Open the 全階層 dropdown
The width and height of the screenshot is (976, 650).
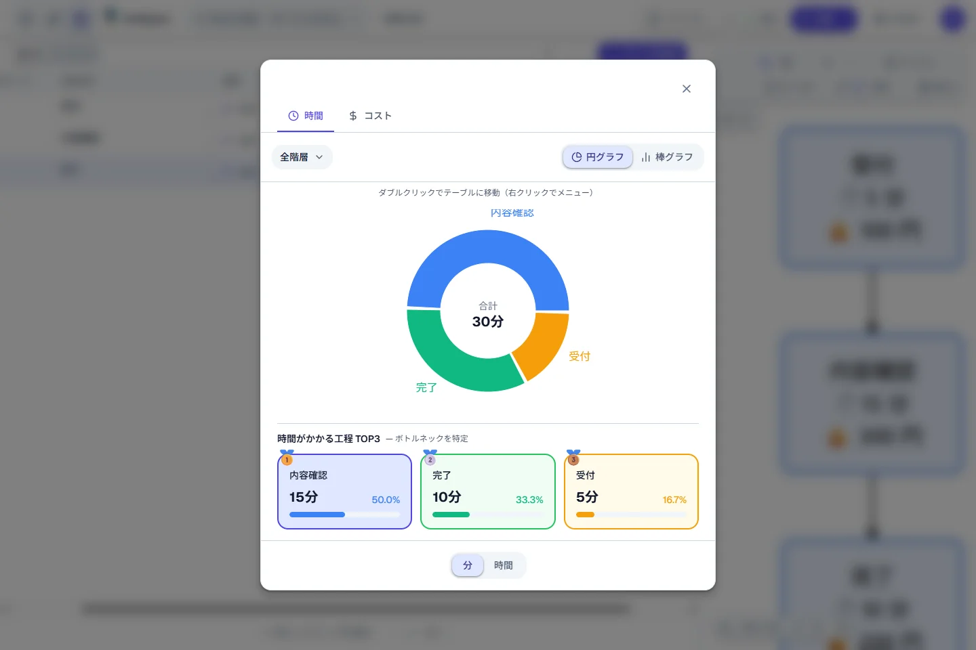pyautogui.click(x=302, y=157)
